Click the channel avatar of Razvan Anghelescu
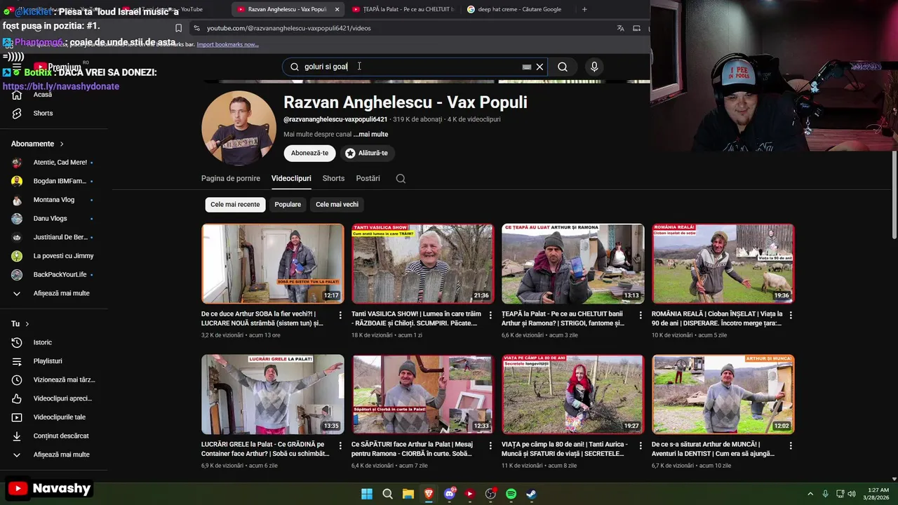Viewport: 898px width, 505px height. pos(238,128)
